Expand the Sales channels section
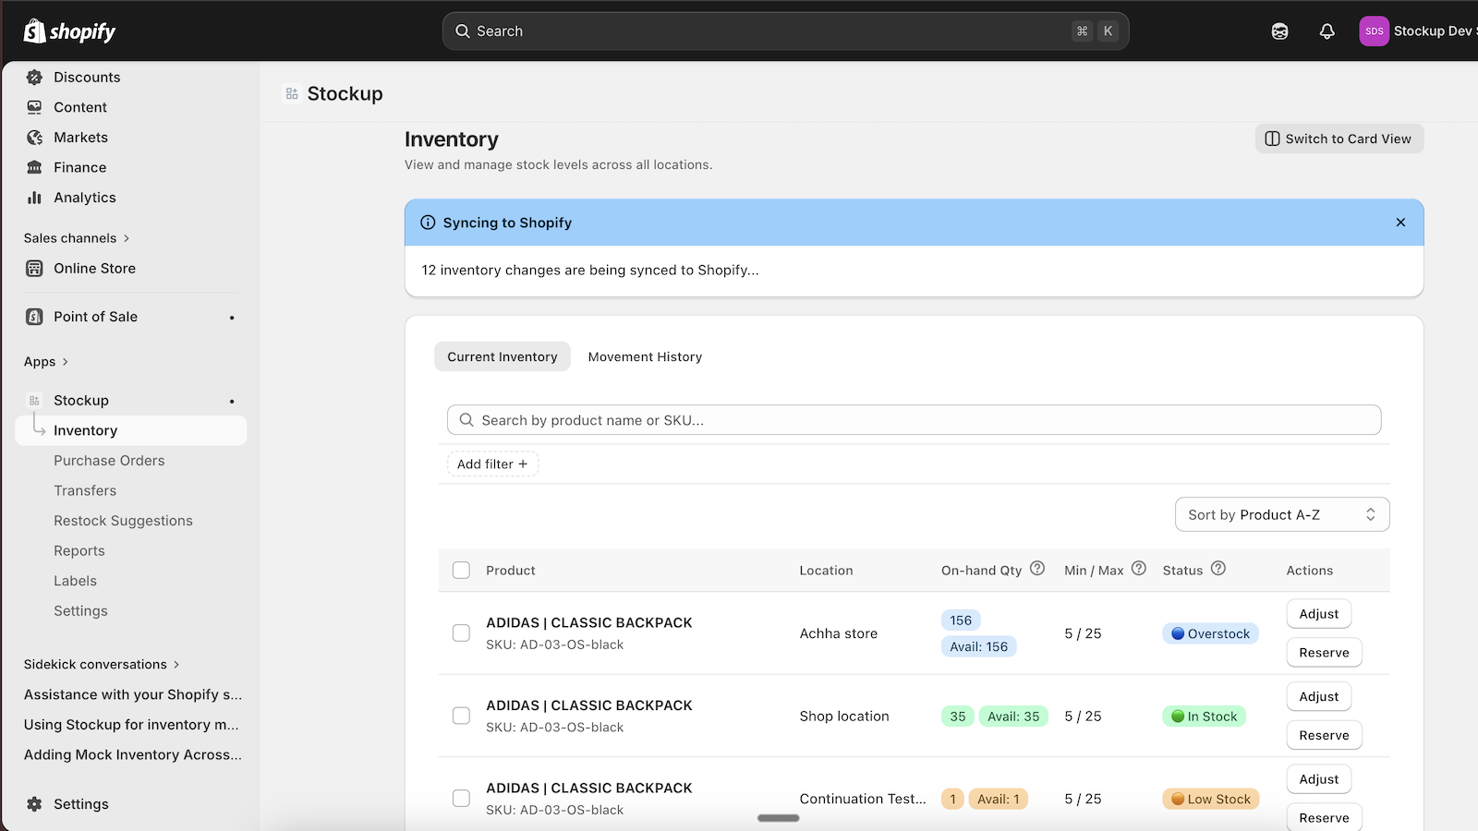This screenshot has height=831, width=1478. 77,238
